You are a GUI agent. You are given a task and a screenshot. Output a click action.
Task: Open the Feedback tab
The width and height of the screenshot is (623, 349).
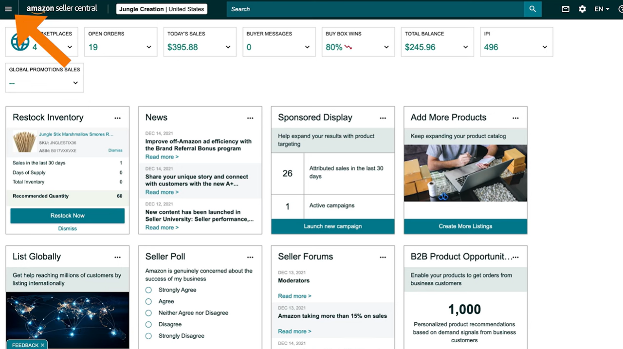[25, 345]
